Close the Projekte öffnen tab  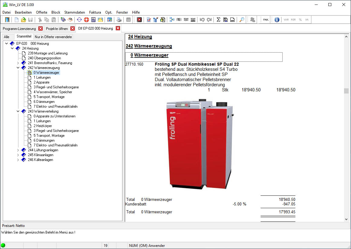tap(73, 28)
